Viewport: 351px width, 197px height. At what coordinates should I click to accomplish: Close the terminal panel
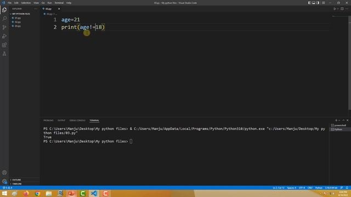tap(347, 120)
